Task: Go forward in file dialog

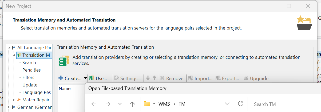Action: pyautogui.click(x=108, y=104)
